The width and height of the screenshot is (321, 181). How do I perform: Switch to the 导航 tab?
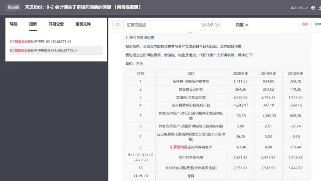[x=14, y=24]
